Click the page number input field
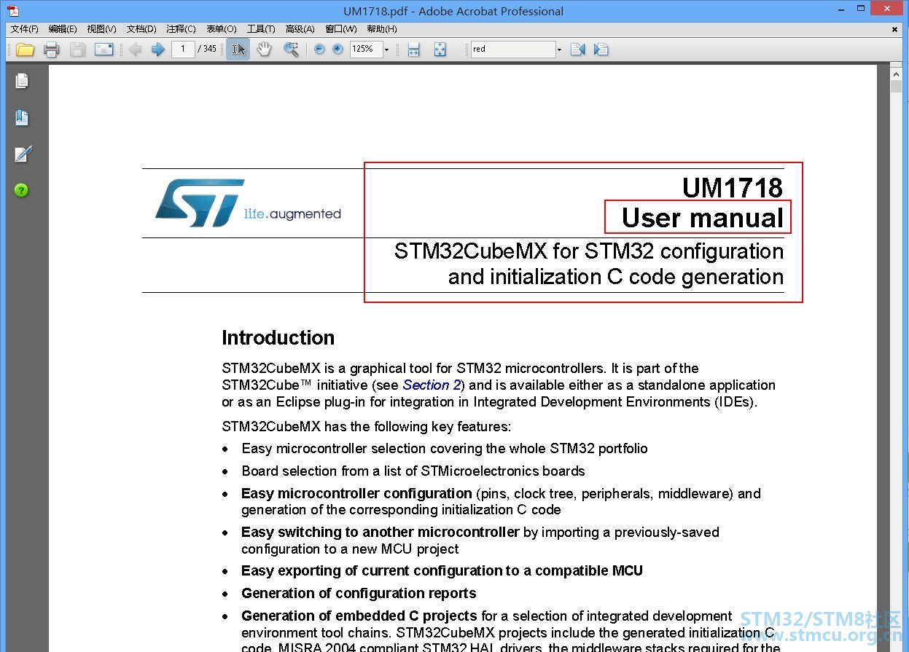This screenshot has width=909, height=652. pyautogui.click(x=183, y=50)
